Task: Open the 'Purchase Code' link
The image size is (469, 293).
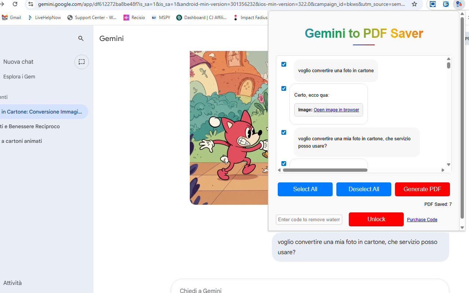Action: click(422, 219)
